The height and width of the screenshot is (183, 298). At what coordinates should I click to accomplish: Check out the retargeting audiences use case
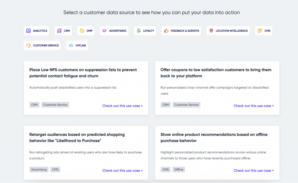(122, 171)
